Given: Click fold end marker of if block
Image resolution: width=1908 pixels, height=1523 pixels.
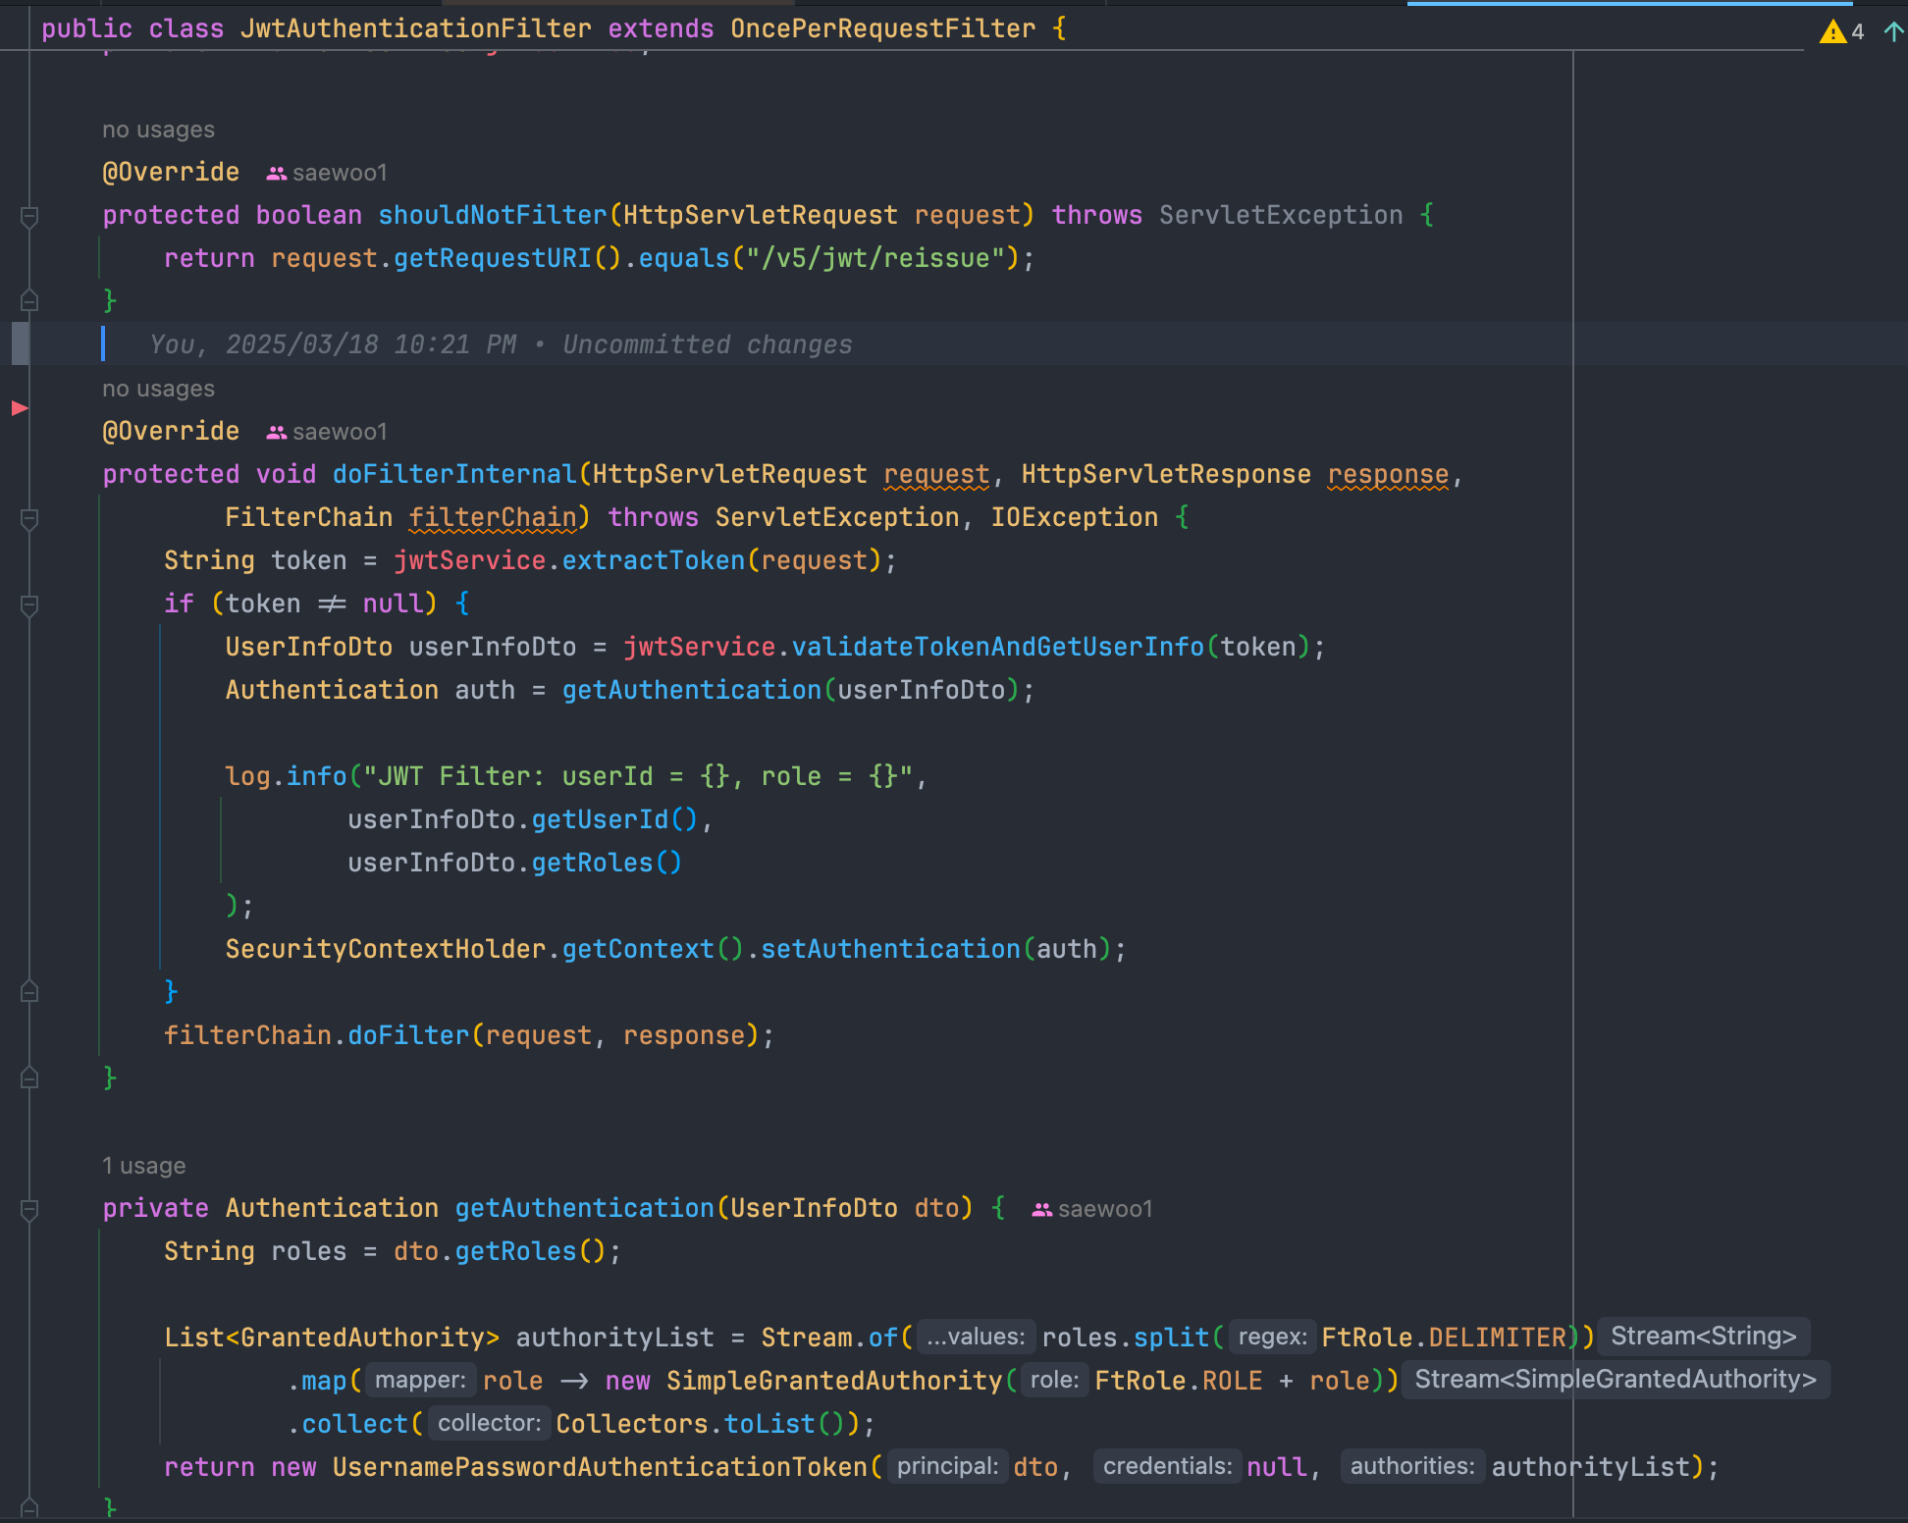Looking at the screenshot, I should point(29,991).
